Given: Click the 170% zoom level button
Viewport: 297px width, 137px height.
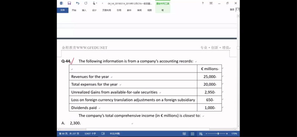Looking at the screenshot, I should click(234, 134).
